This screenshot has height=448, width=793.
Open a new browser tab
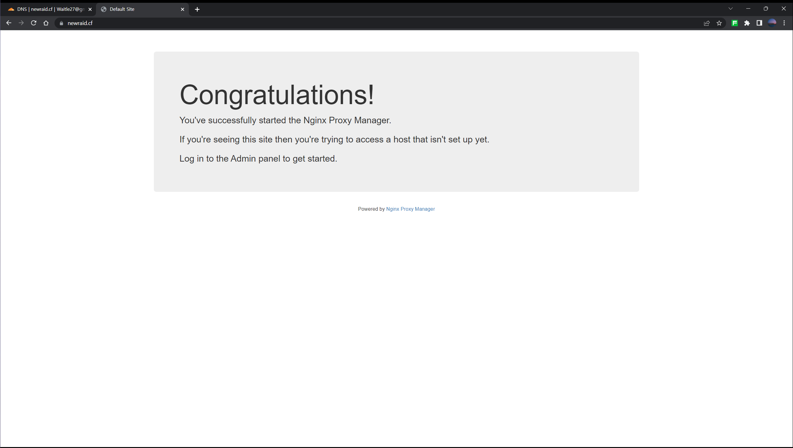pyautogui.click(x=197, y=9)
